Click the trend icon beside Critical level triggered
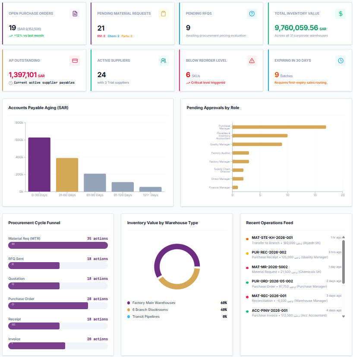The image size is (353, 357). point(188,83)
